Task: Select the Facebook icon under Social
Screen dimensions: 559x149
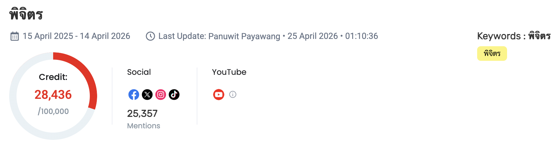Action: click(134, 95)
